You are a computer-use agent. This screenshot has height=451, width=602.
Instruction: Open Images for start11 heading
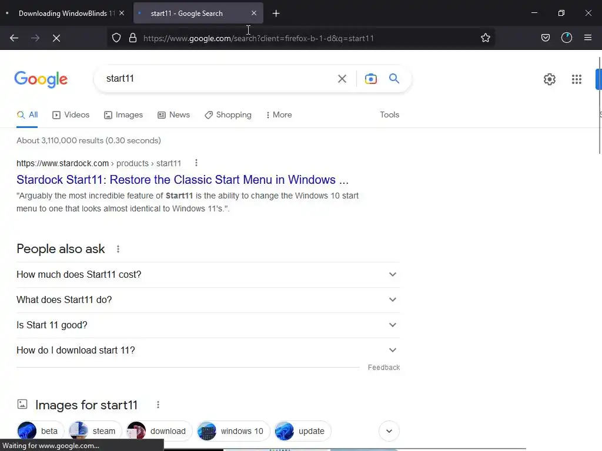86,405
